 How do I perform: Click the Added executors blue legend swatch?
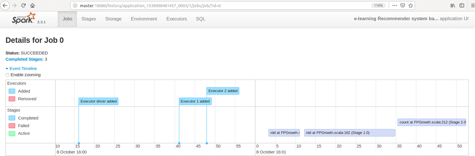click(12, 91)
